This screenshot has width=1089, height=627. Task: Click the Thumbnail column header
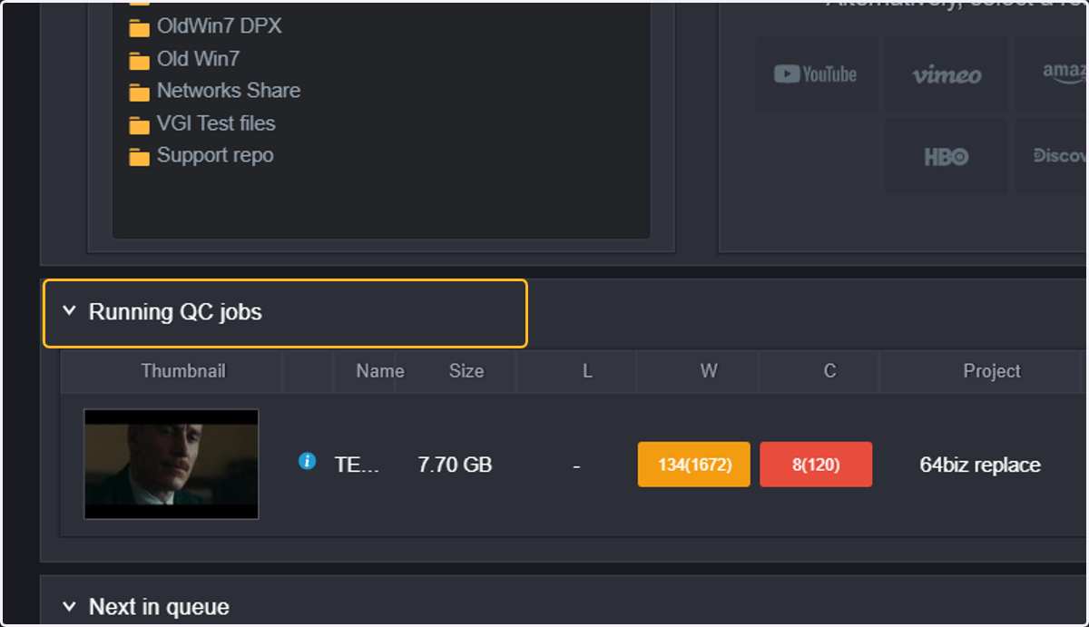point(183,371)
